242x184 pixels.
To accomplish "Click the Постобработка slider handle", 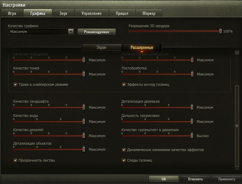I will [192, 74].
